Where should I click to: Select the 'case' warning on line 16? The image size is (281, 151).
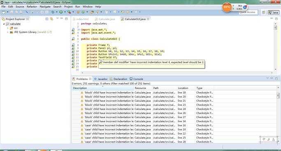pos(143,126)
